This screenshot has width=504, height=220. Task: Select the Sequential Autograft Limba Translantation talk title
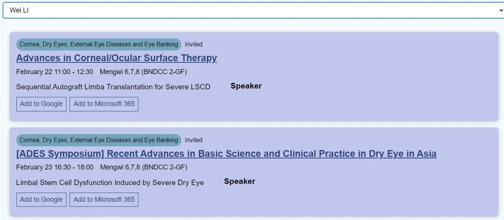[113, 87]
